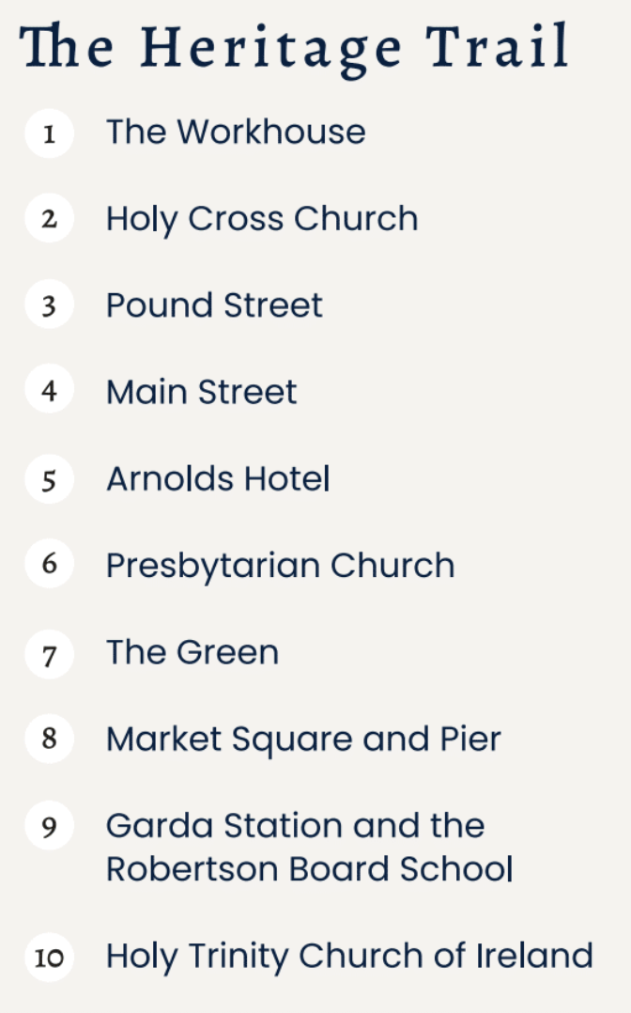The height and width of the screenshot is (1013, 631).
Task: Open The Workhouse trail stop
Action: 236,132
